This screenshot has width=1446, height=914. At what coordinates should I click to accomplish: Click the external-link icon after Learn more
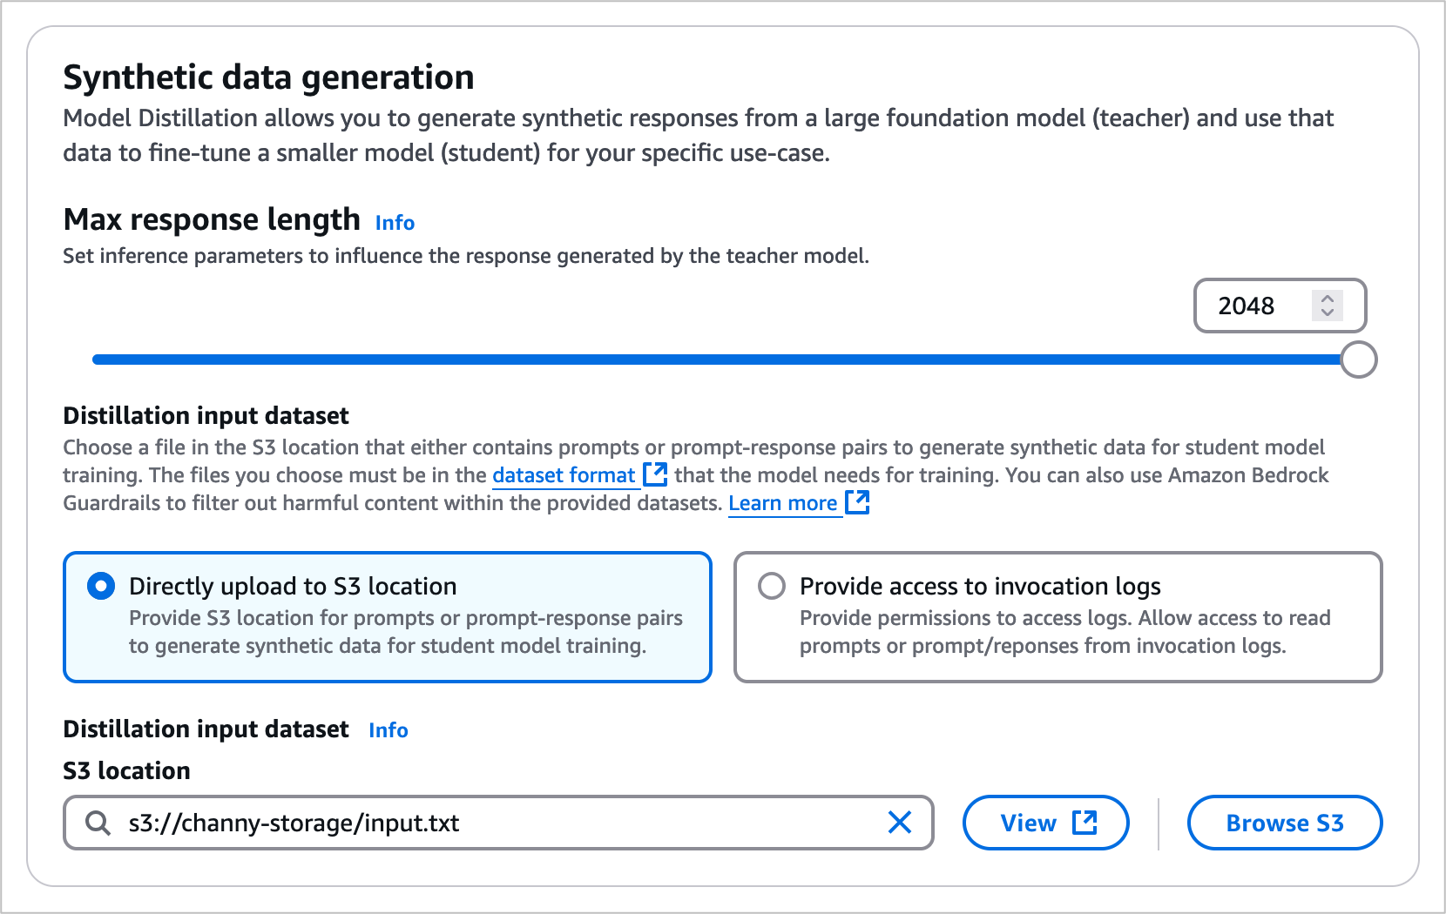coord(858,502)
